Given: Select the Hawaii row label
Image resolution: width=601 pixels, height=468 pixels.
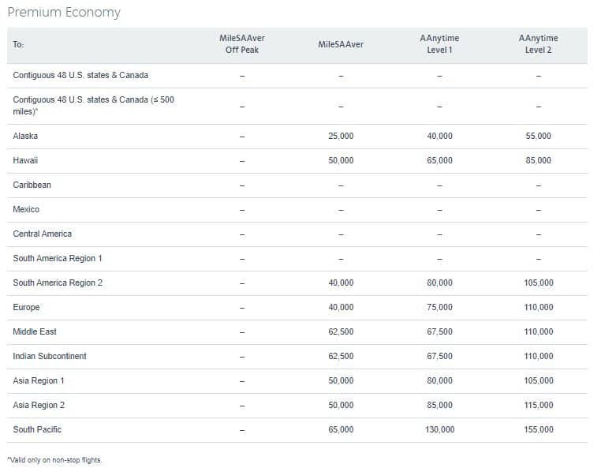Looking at the screenshot, I should pyautogui.click(x=25, y=160).
